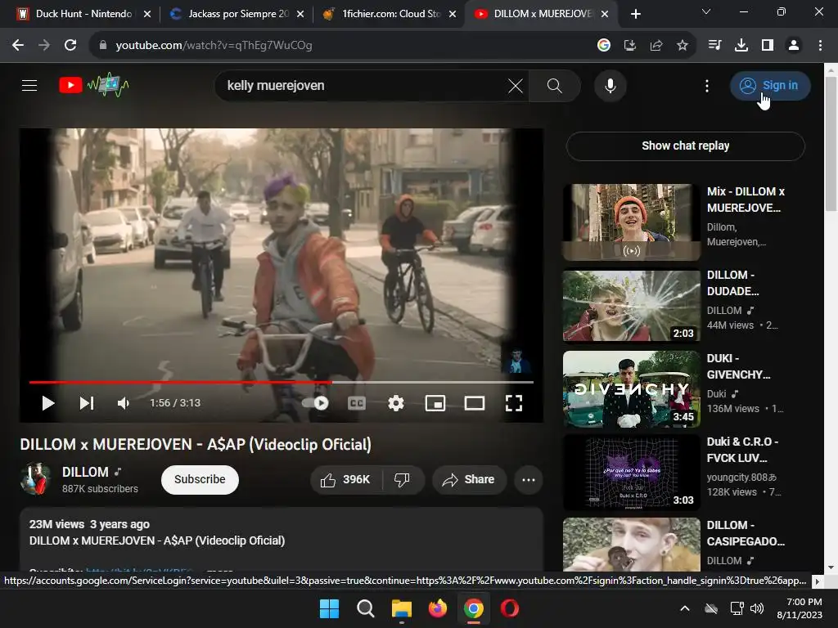The width and height of the screenshot is (838, 628).
Task: Close the Jackass por Siempre tab
Action: click(300, 14)
